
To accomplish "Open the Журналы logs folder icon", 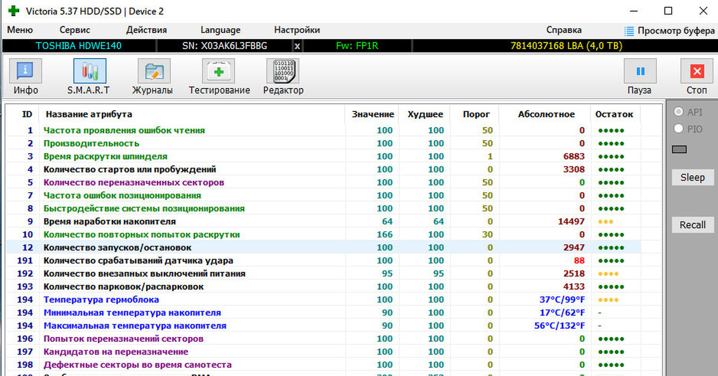I will [x=153, y=72].
